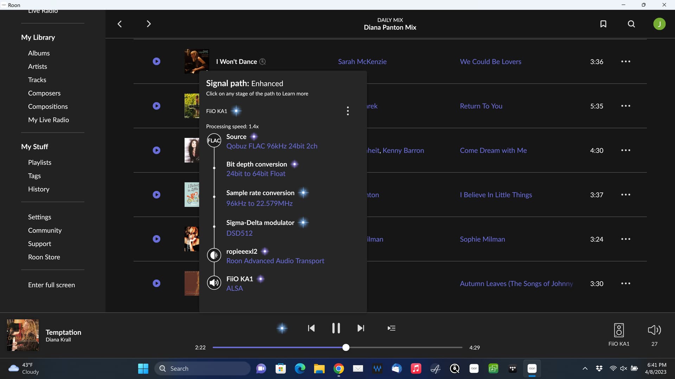Play the Come Dream with Me track
Viewport: 675px width, 379px height.
[156, 150]
